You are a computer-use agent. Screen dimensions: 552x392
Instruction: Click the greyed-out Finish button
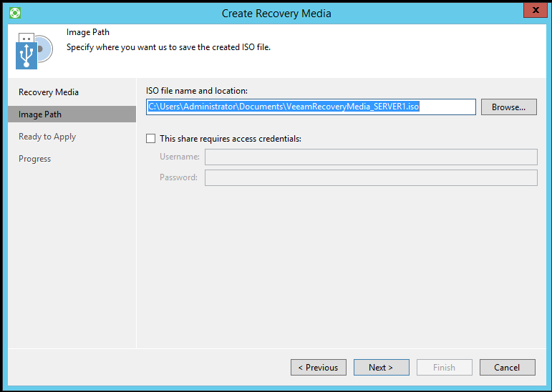[444, 368]
